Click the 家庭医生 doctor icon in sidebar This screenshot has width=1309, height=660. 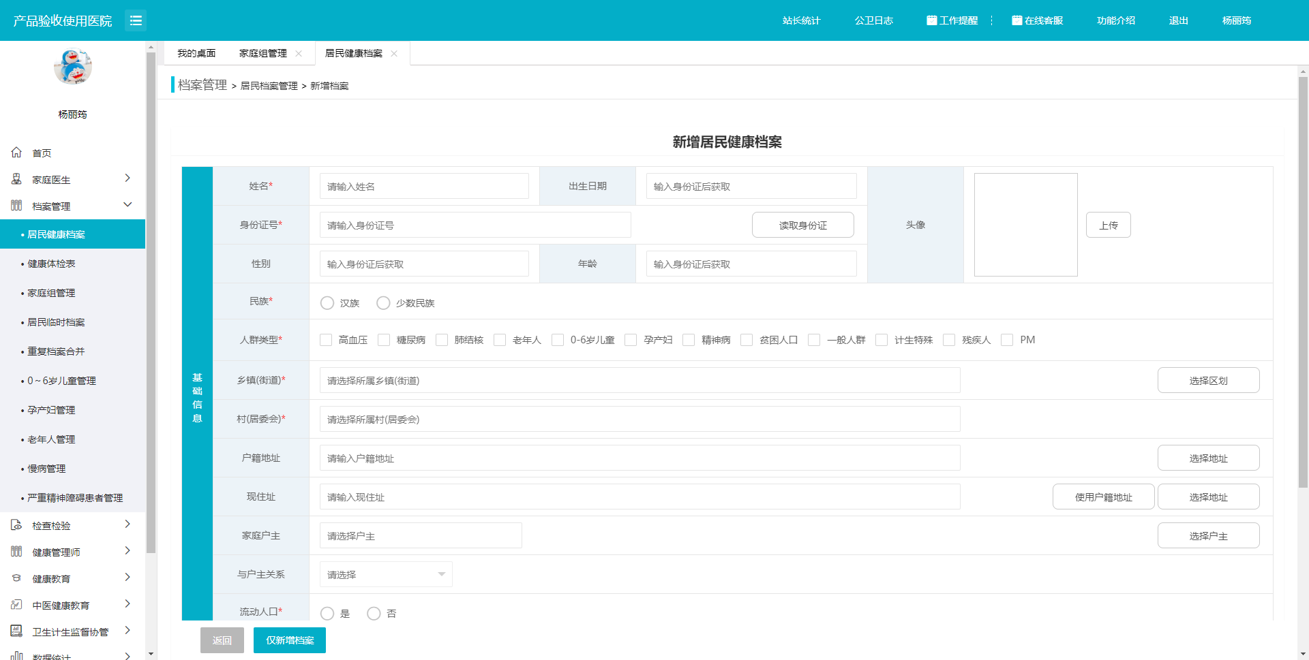(16, 179)
